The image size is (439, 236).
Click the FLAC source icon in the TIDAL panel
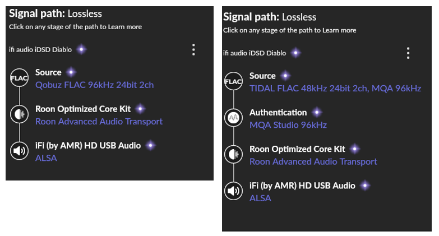coord(233,81)
